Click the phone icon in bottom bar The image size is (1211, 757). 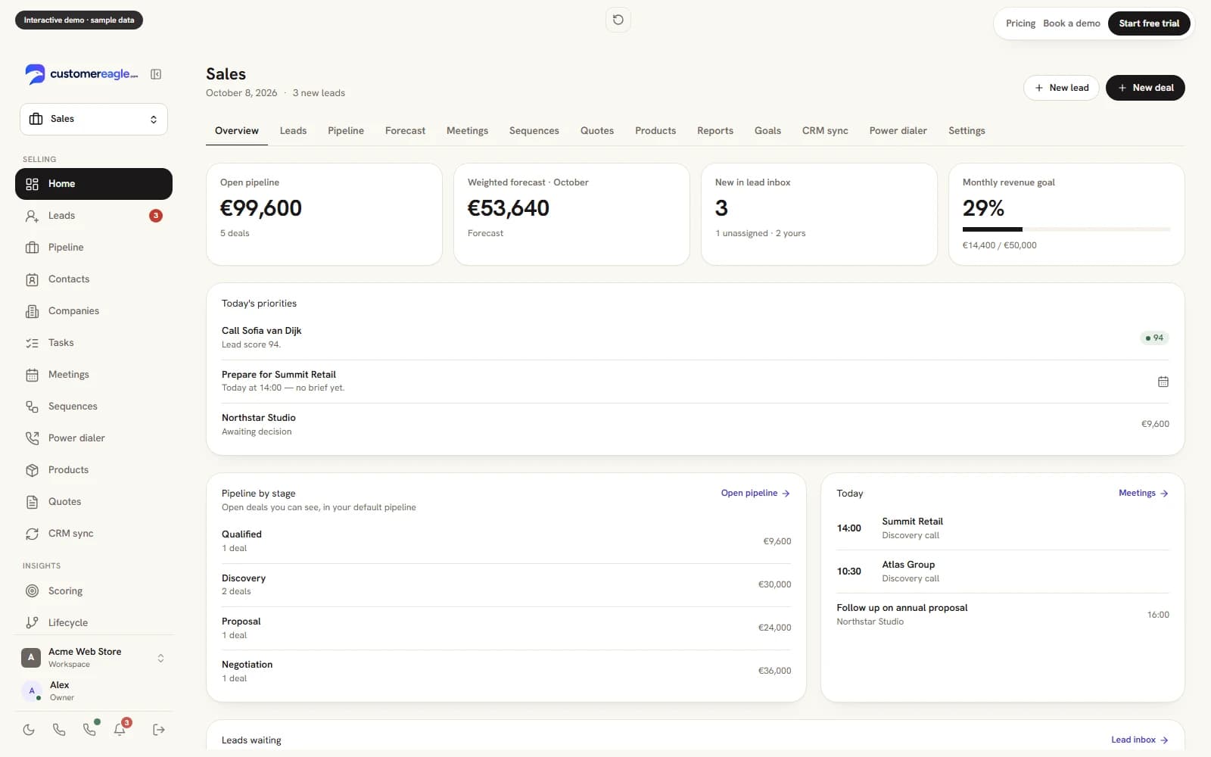tap(59, 730)
